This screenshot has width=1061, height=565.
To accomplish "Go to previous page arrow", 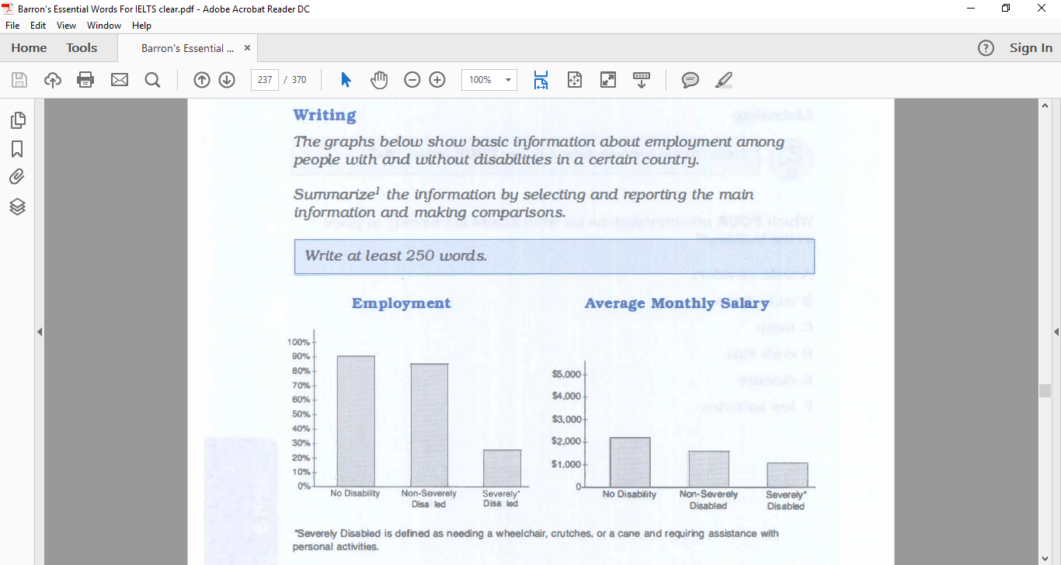I will coord(202,80).
